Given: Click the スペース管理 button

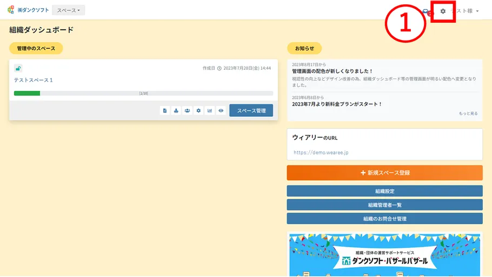Looking at the screenshot, I should tap(251, 110).
